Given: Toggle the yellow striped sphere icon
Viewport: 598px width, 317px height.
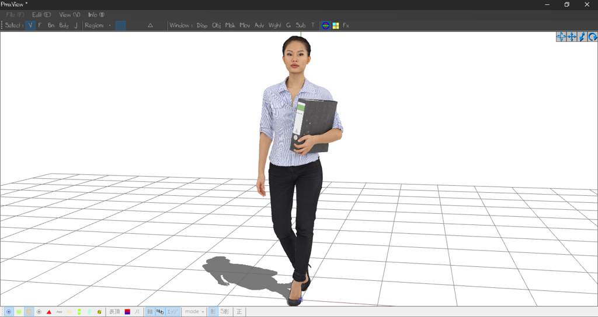Looking at the screenshot, I should pos(99,312).
